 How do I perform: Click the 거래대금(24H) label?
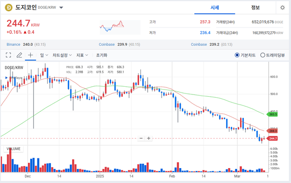(x=227, y=33)
